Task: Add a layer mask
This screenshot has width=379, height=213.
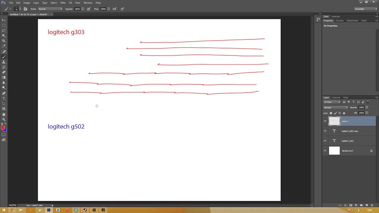Action: point(351,205)
